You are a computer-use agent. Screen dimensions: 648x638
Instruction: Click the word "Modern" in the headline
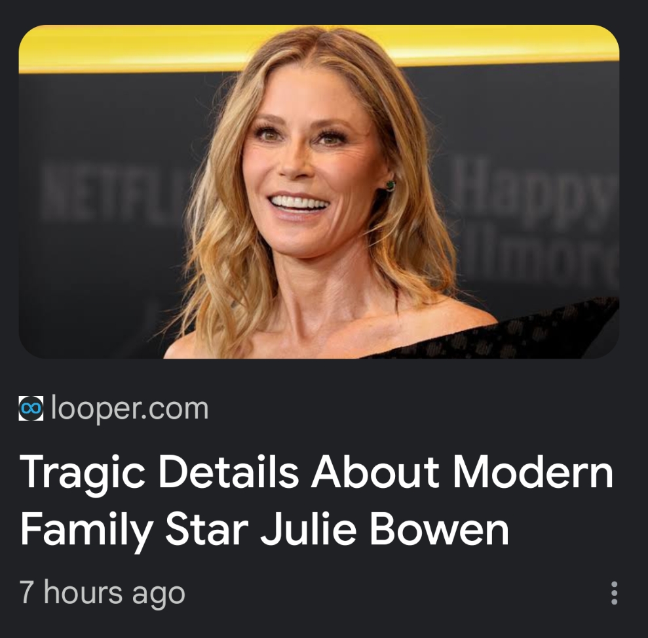[533, 472]
